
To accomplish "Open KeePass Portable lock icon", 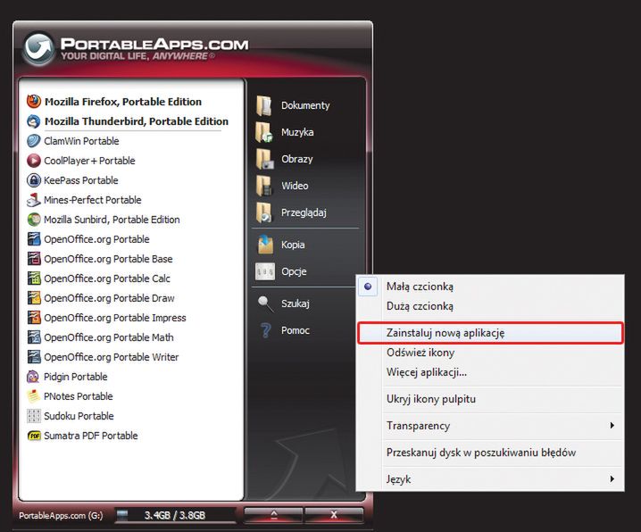I will (x=34, y=179).
